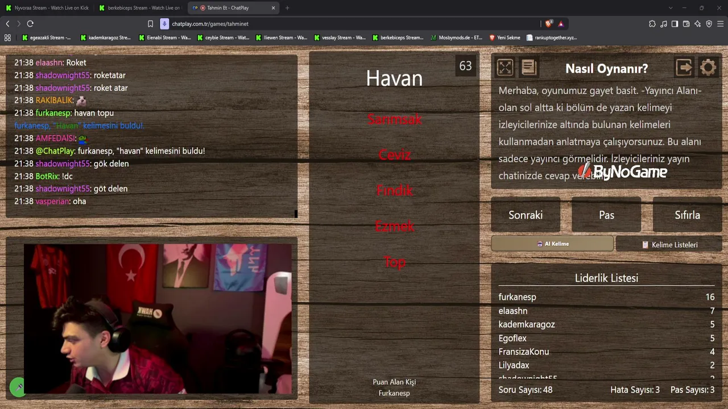This screenshot has width=728, height=409.
Task: Click the forbidden word "Ceviz"
Action: pos(394,155)
